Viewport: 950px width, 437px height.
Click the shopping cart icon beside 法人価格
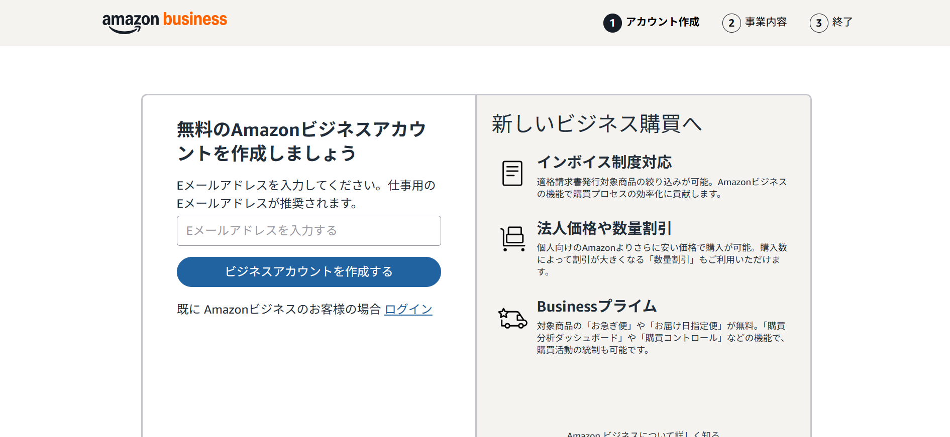point(512,239)
